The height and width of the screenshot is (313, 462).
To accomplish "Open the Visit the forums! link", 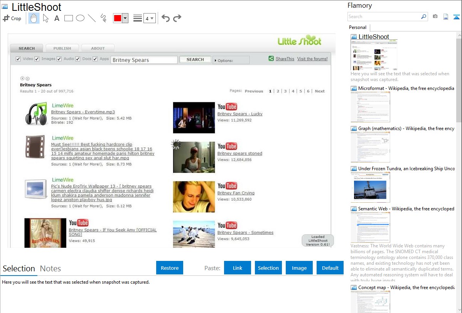I will pyautogui.click(x=312, y=59).
